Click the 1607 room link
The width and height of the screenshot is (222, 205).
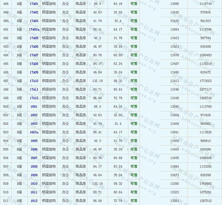tap(34, 158)
